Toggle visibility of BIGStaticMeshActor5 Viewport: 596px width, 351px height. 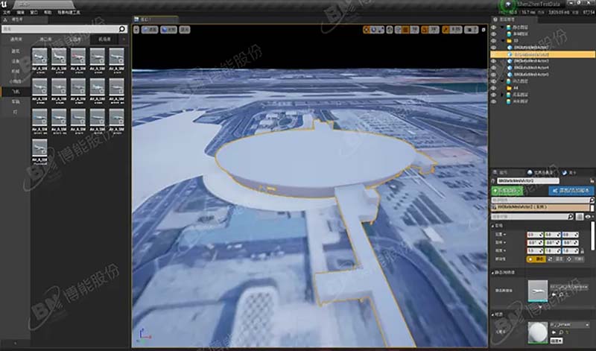493,75
